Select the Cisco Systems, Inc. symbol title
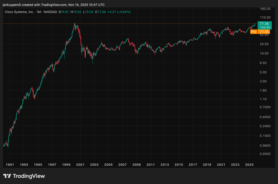 (19, 12)
